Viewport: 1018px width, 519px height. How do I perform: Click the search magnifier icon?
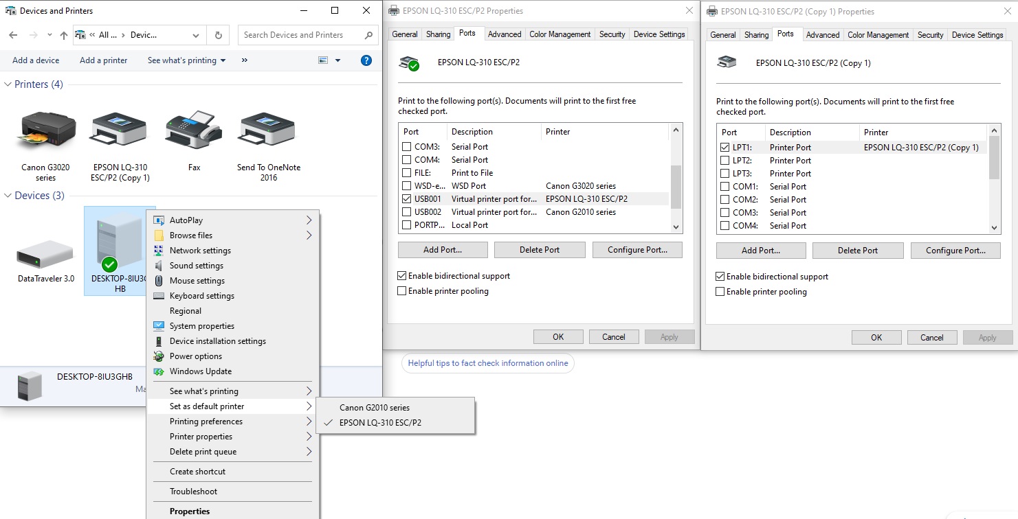pos(368,35)
